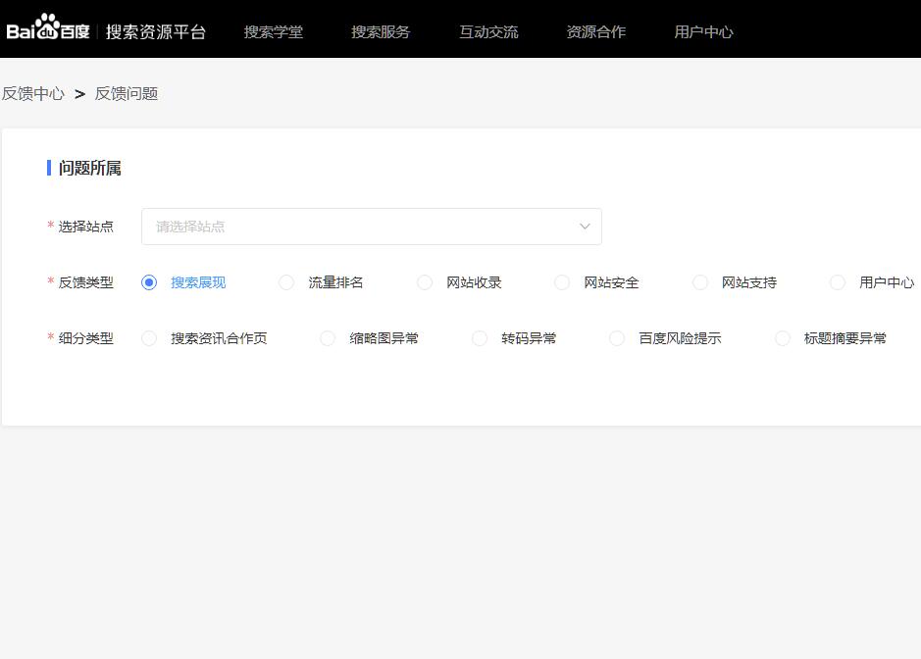Open the 互动交流 menu
921x659 pixels.
pyautogui.click(x=488, y=31)
